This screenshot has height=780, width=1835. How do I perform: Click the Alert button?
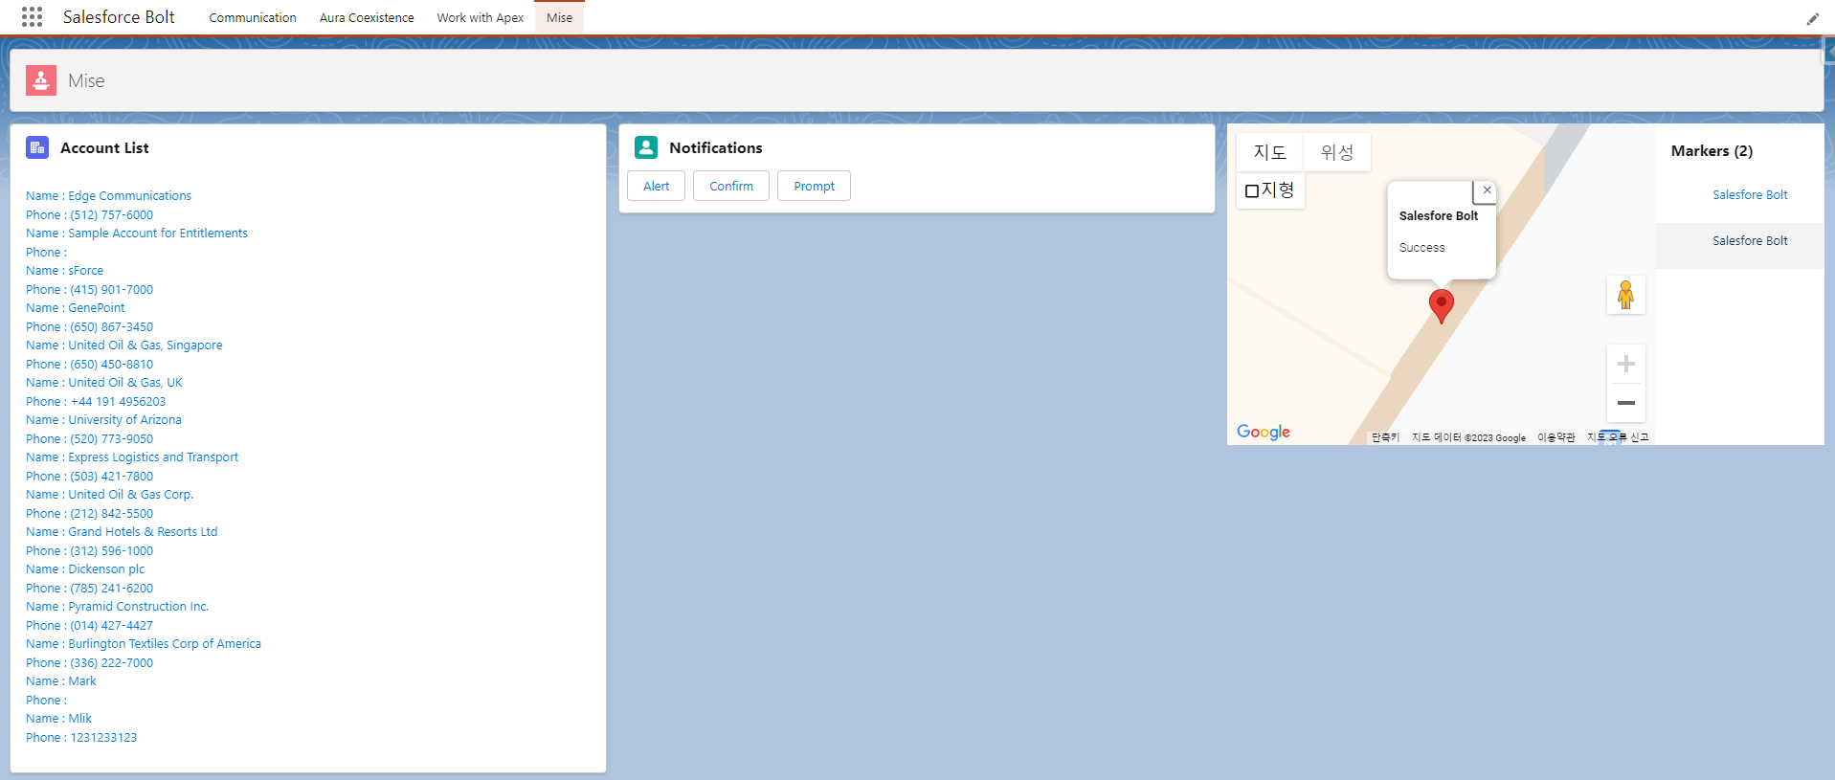coord(657,186)
